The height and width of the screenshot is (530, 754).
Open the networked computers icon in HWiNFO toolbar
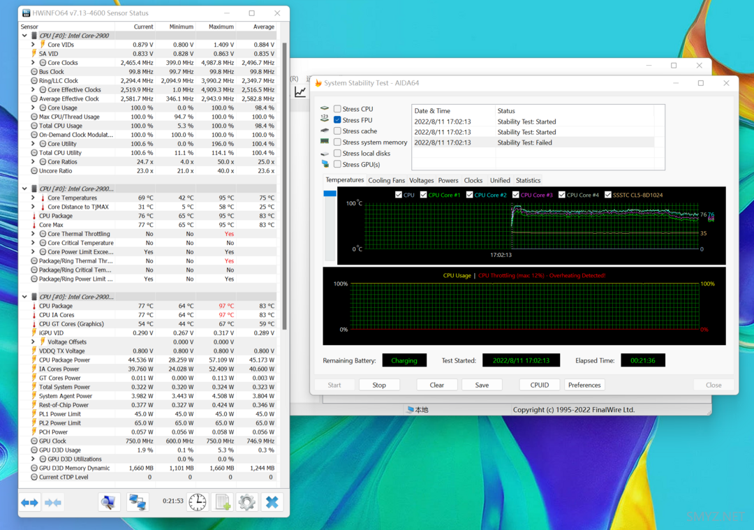click(138, 503)
